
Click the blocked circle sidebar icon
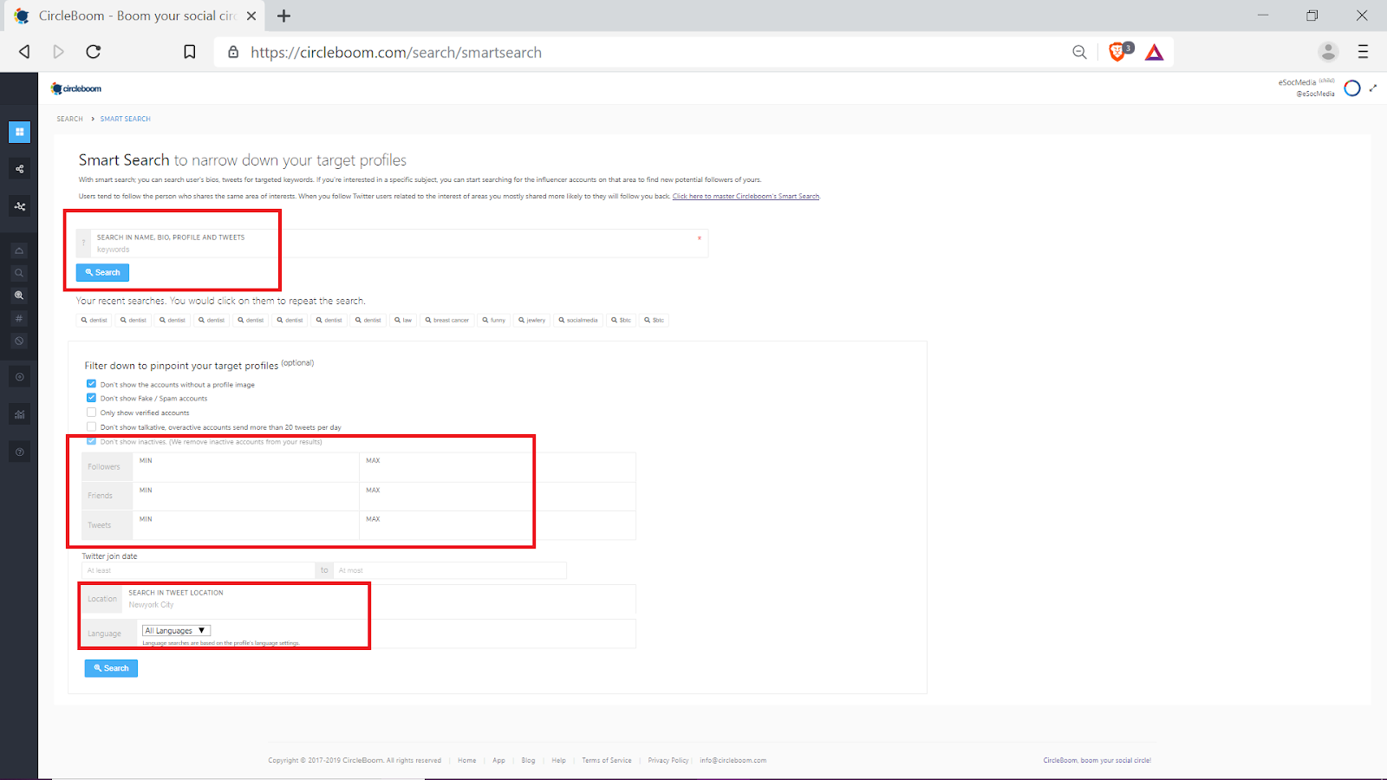click(x=19, y=341)
